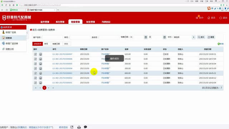This screenshot has width=229, height=129.
Task: Edit sales order LS-383-201703300005
Action: [x=35, y=64]
